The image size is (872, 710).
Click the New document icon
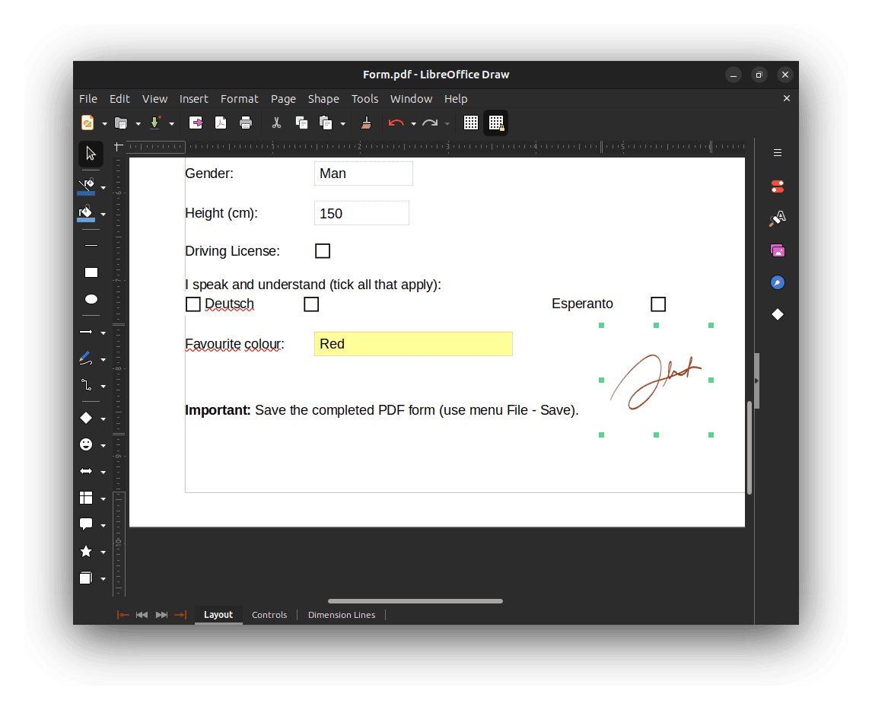[88, 123]
